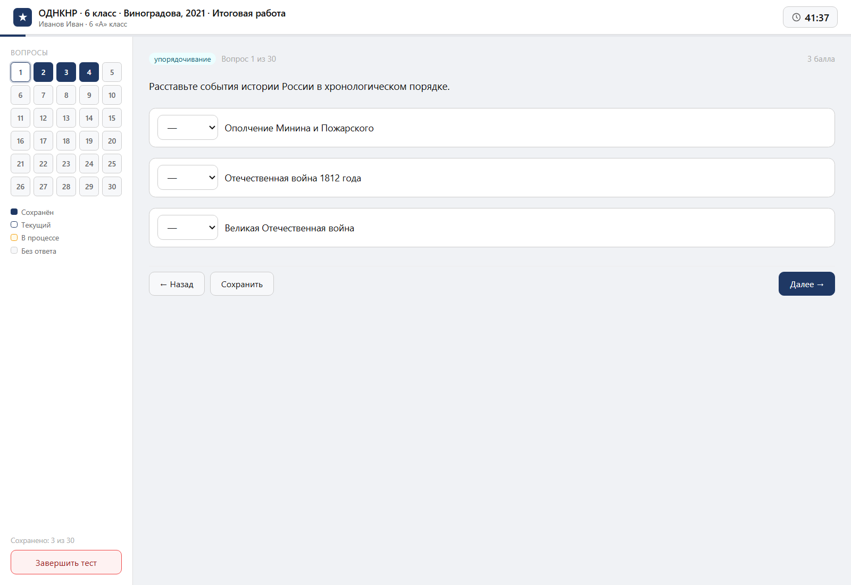Click the Текущий legend entry
Viewport: 851px width, 585px height.
pyautogui.click(x=31, y=225)
